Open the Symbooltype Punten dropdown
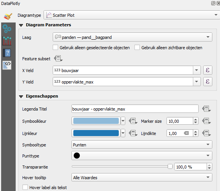 tap(142, 144)
